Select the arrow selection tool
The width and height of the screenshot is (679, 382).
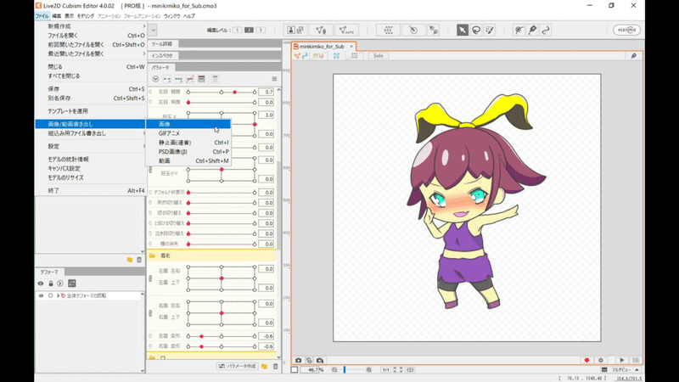point(462,30)
